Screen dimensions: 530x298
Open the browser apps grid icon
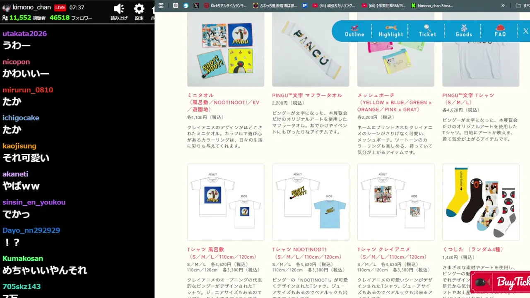click(161, 5)
